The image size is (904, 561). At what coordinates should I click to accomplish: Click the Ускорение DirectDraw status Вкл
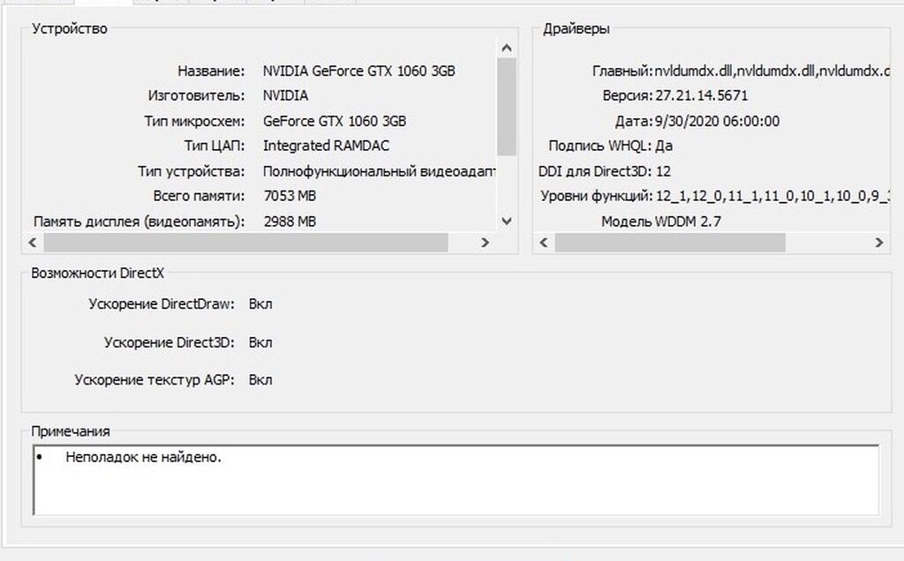[260, 304]
